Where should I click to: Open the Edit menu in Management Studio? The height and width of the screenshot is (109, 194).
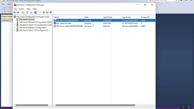click(x=9, y=4)
